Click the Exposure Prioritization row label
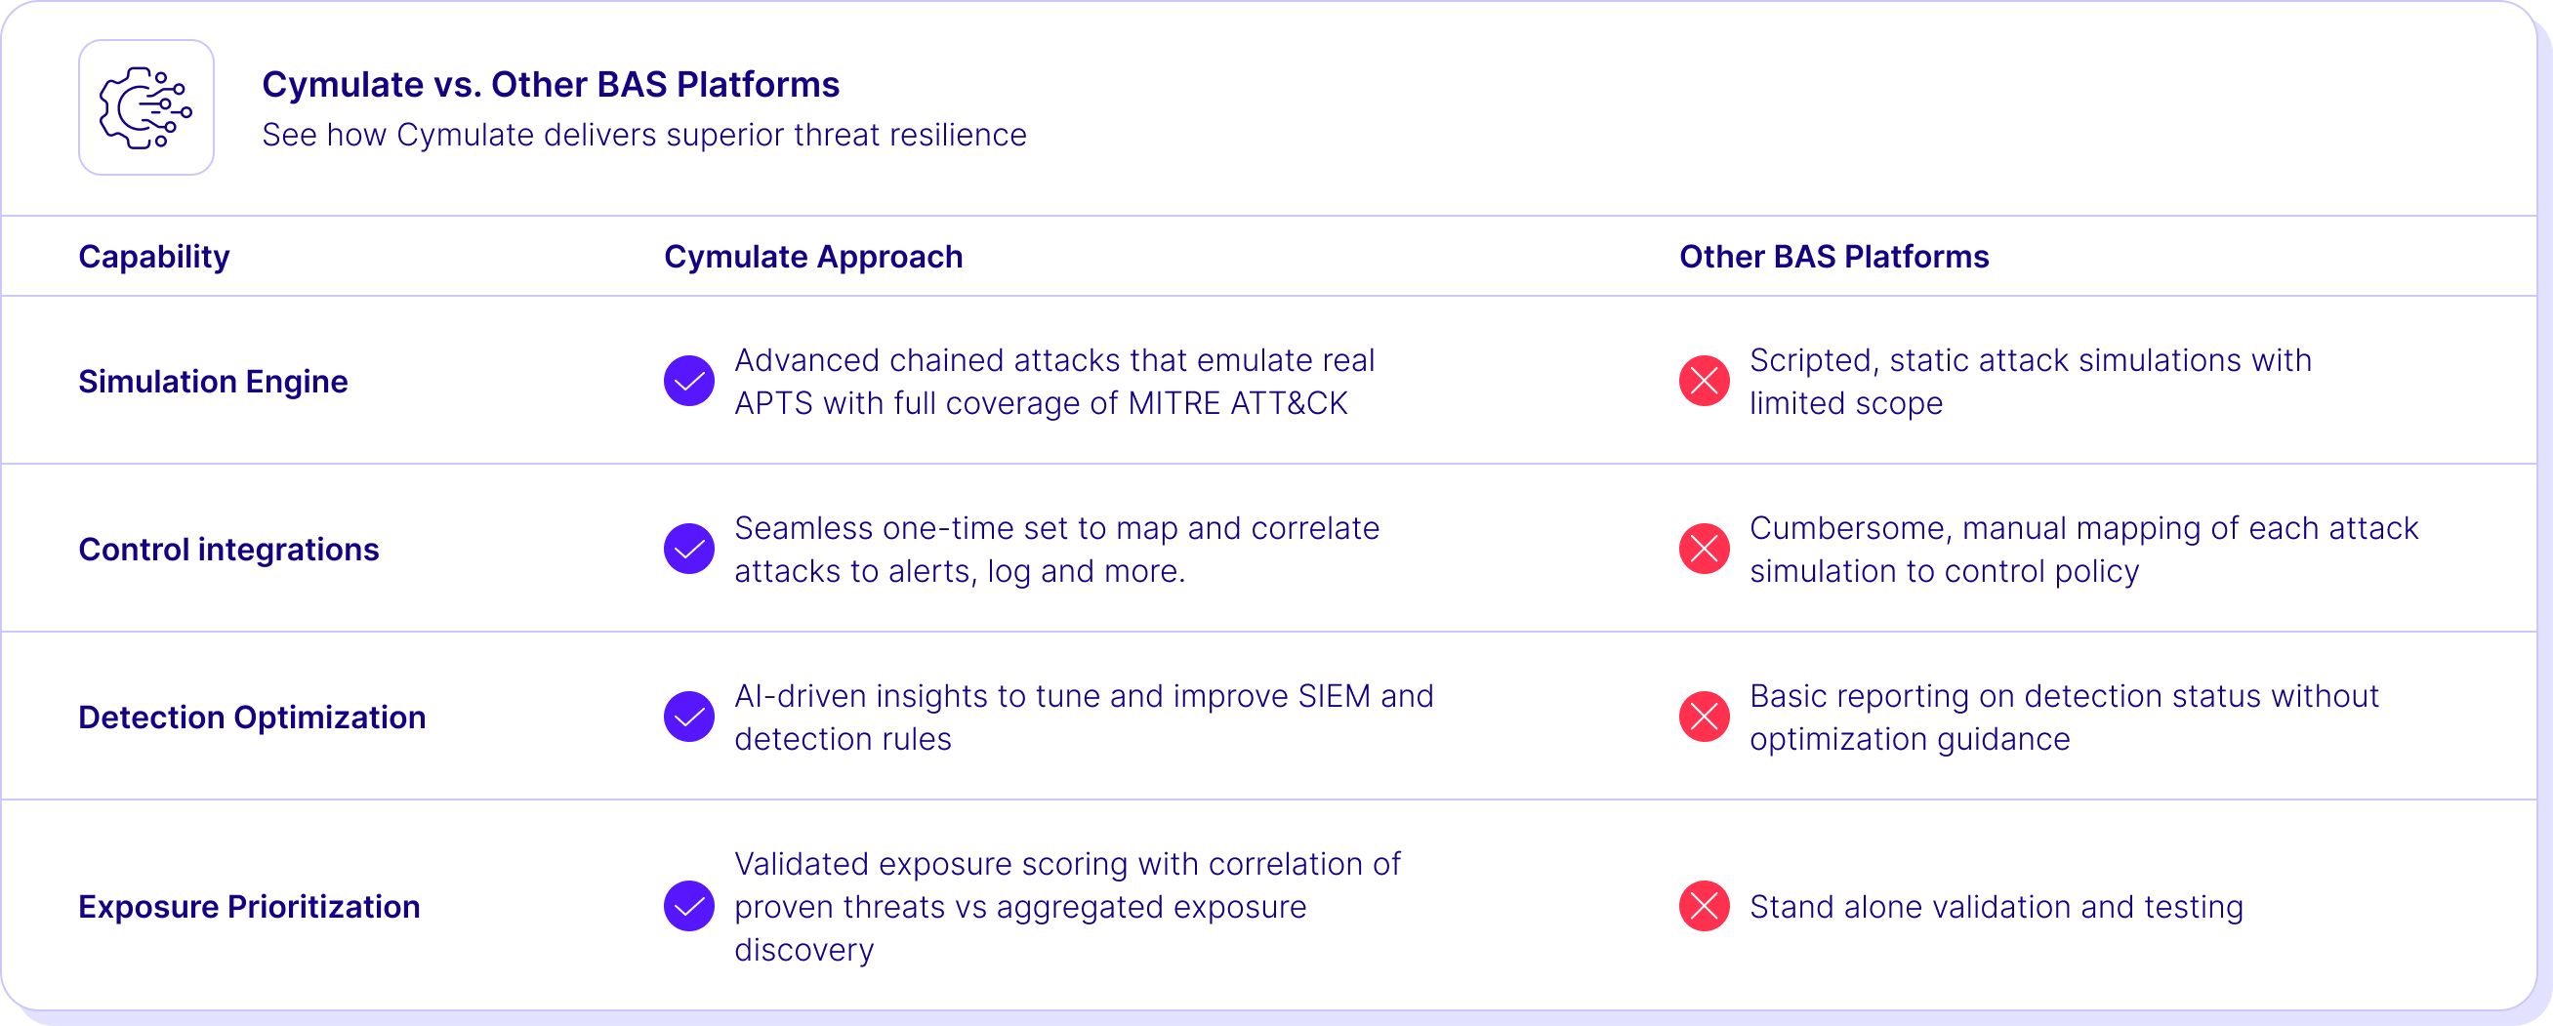The image size is (2553, 1026). pos(249,906)
